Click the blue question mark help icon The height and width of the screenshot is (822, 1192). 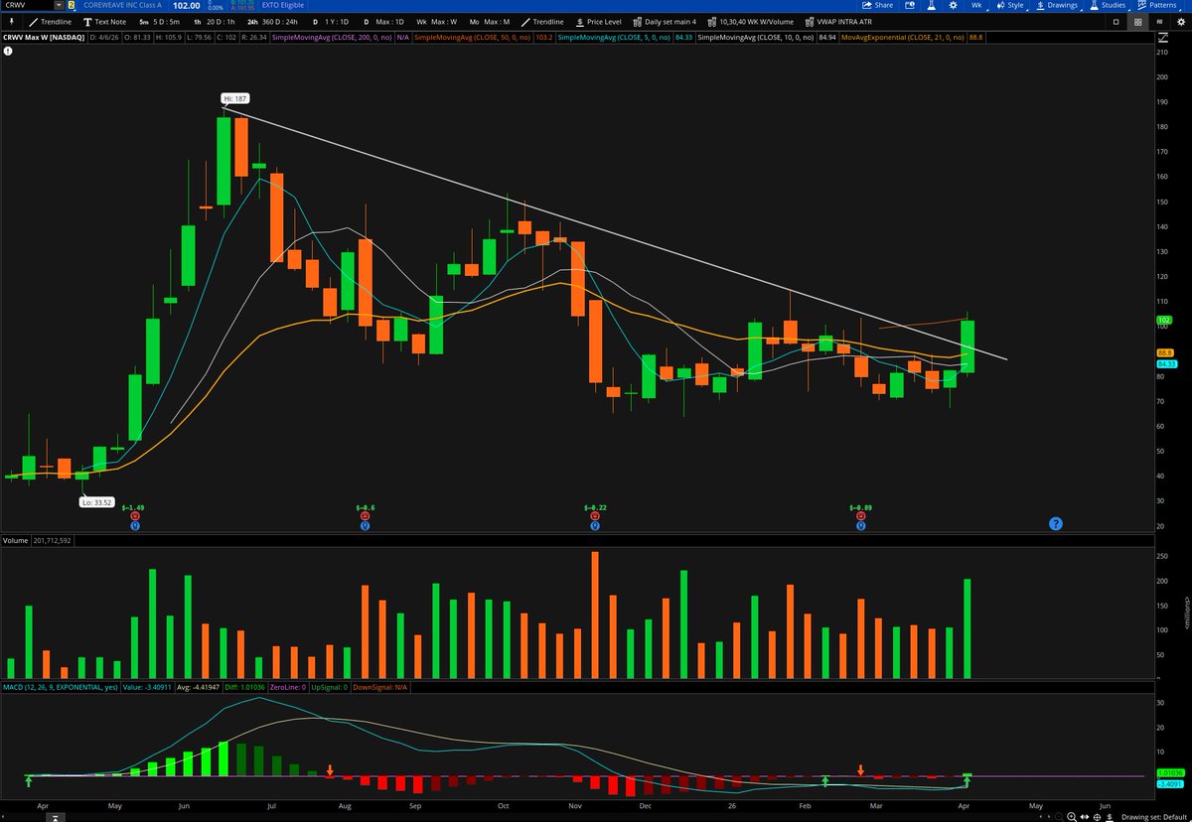[x=1056, y=523]
